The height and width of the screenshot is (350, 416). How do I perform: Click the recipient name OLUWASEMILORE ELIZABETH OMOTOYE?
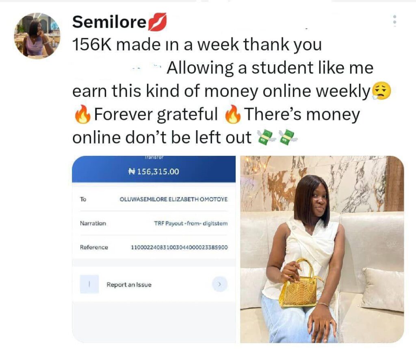coord(173,199)
